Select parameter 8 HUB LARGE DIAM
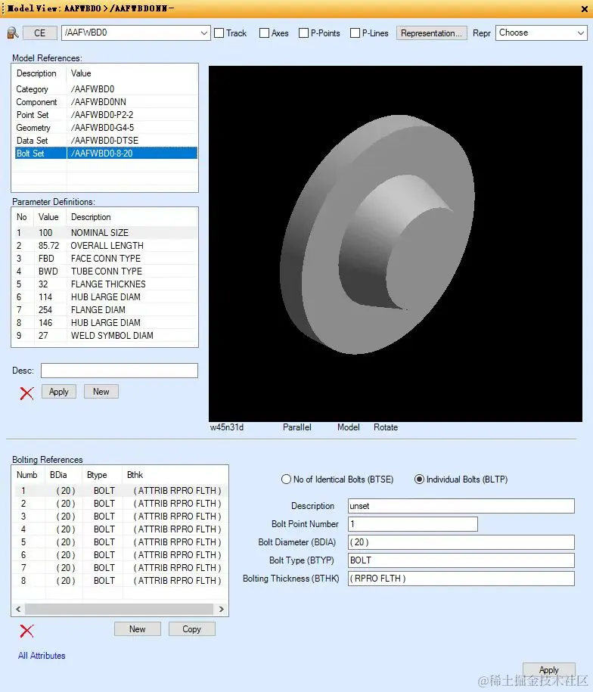Viewport: 593px width, 692px height. 106,323
